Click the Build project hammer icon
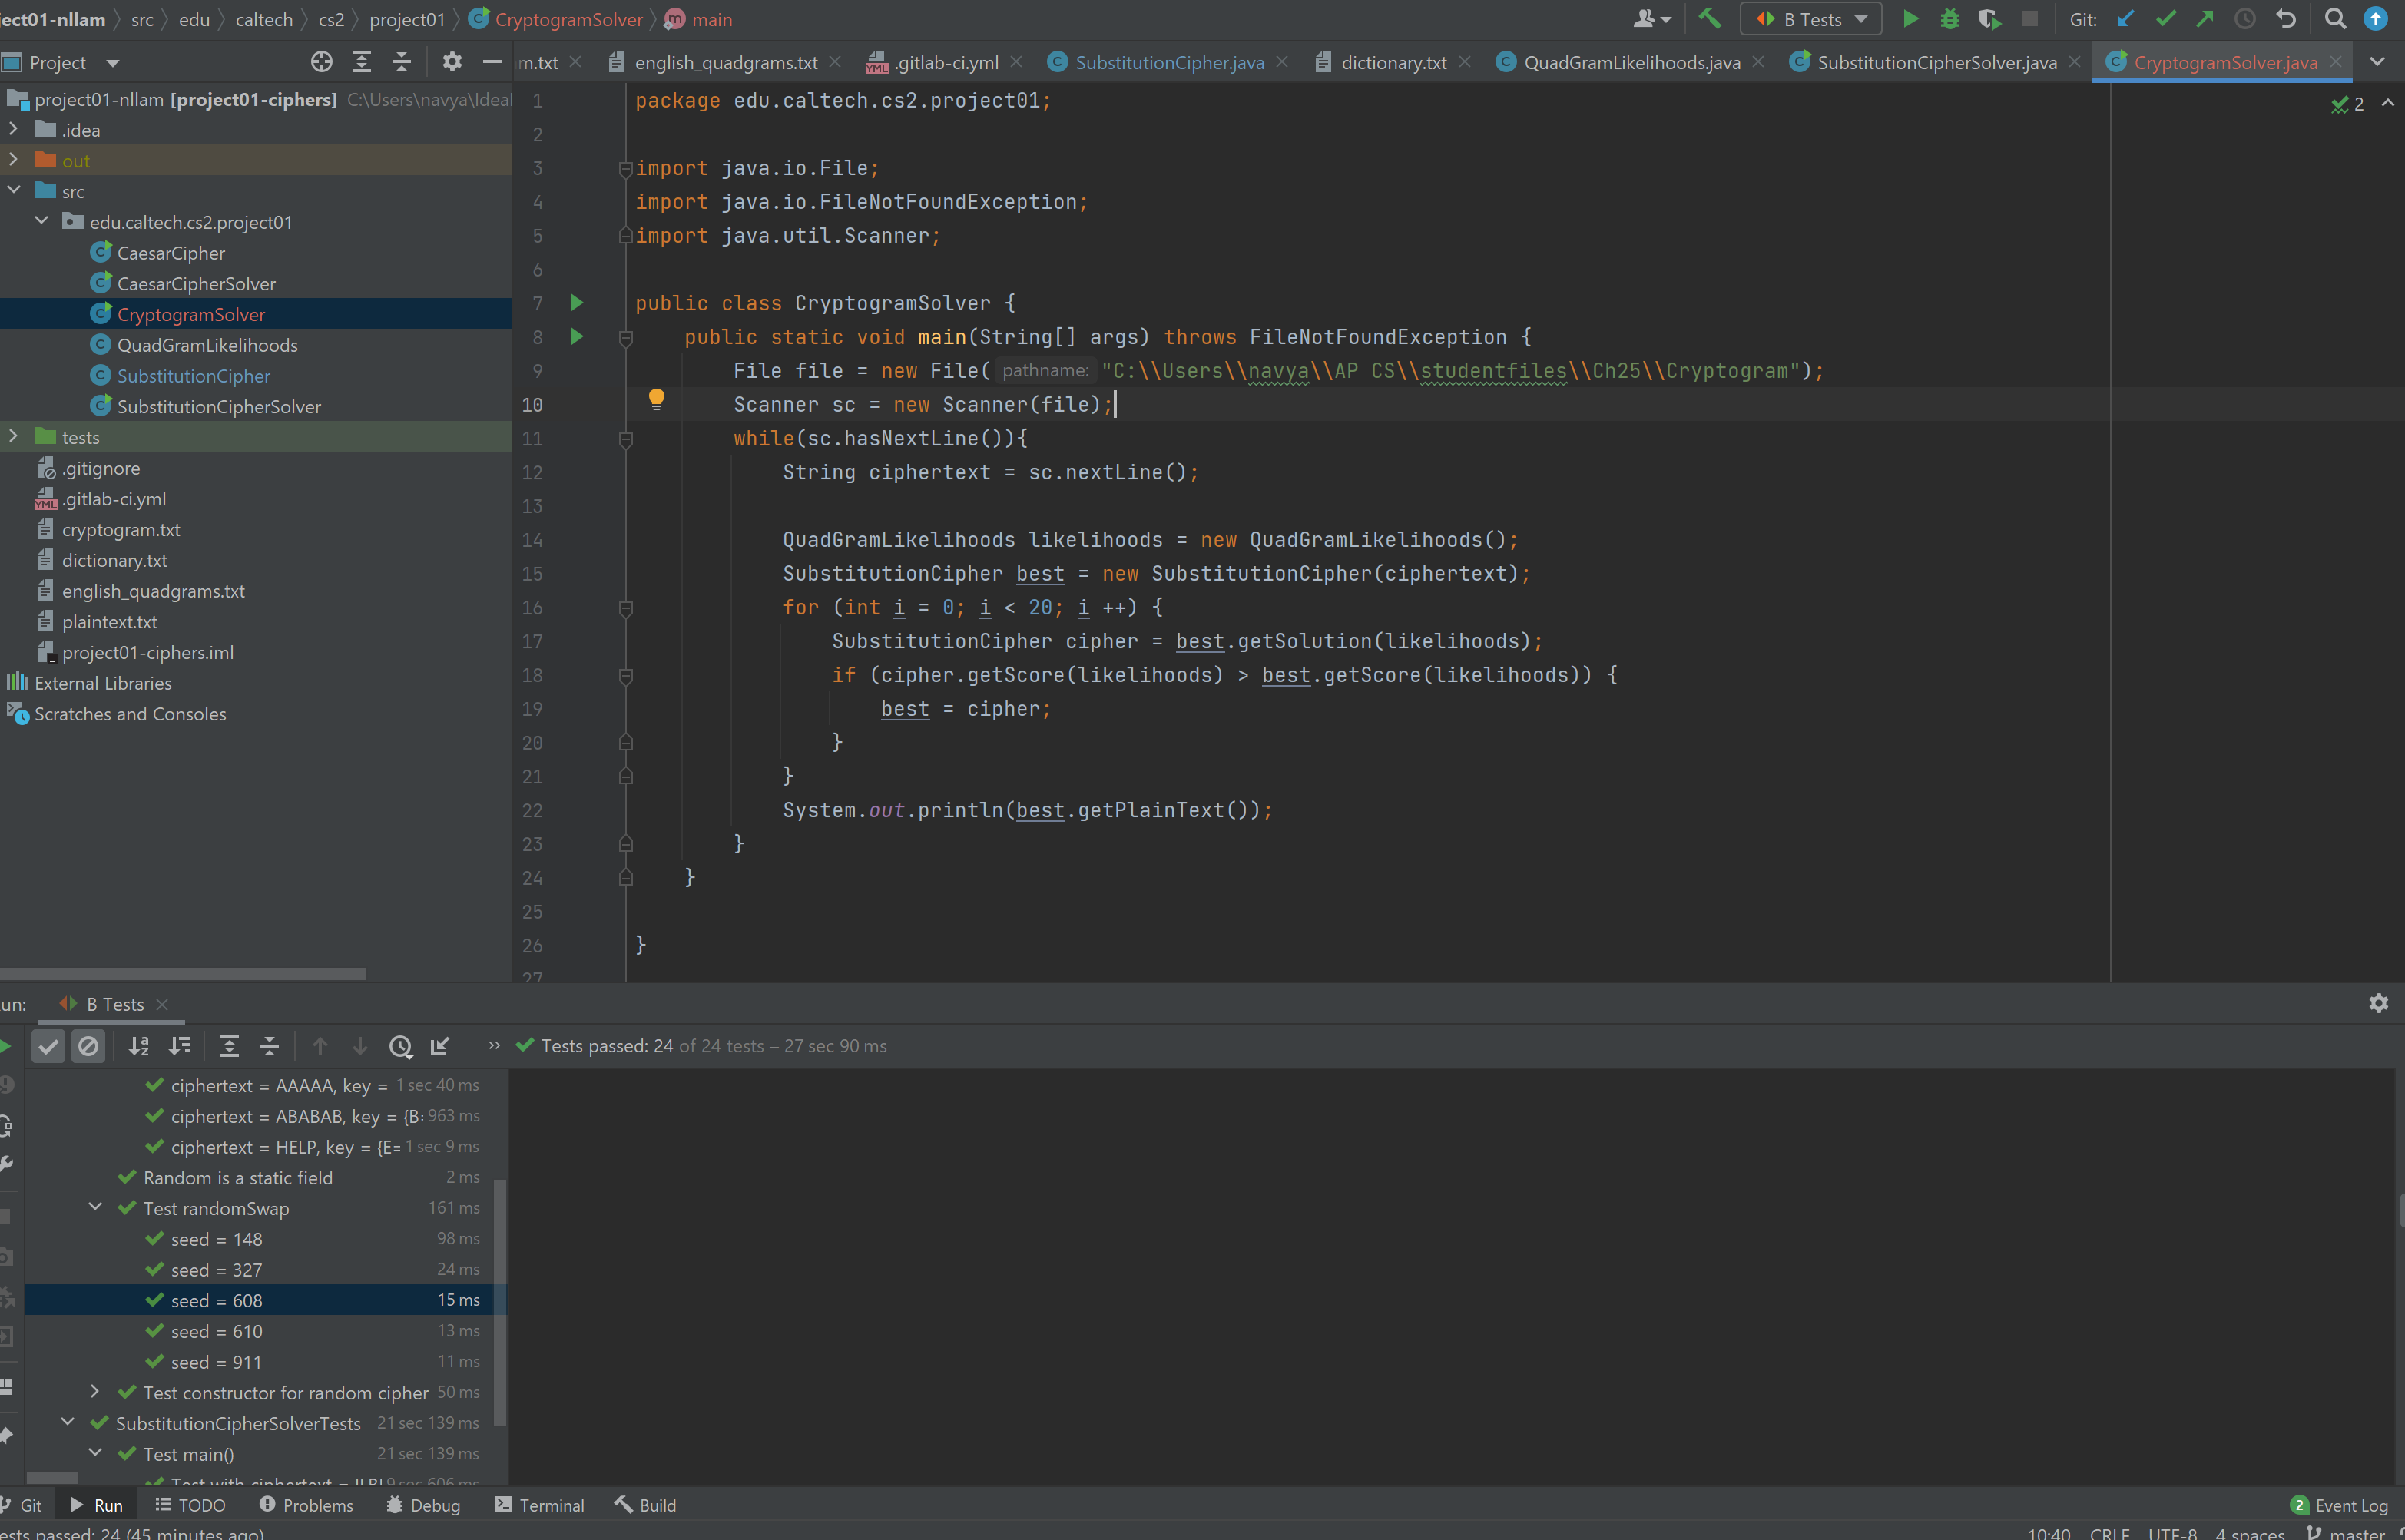 1710,19
